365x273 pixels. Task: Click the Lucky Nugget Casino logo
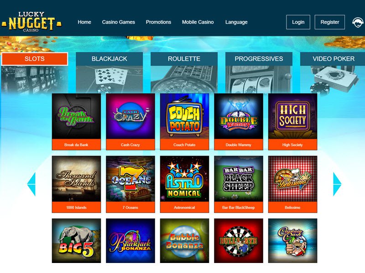[31, 21]
